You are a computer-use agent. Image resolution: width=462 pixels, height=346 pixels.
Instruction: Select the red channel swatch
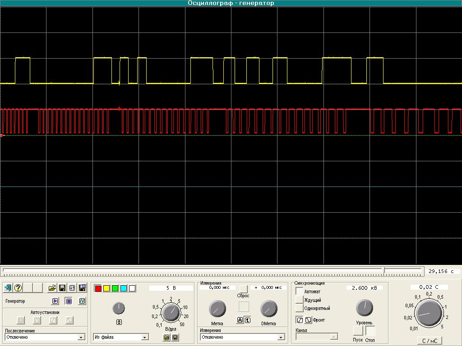(98, 288)
